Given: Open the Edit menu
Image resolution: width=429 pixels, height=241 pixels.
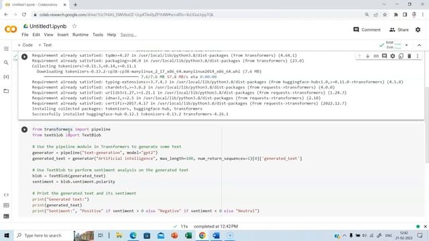Looking at the screenshot, I should (36, 35).
